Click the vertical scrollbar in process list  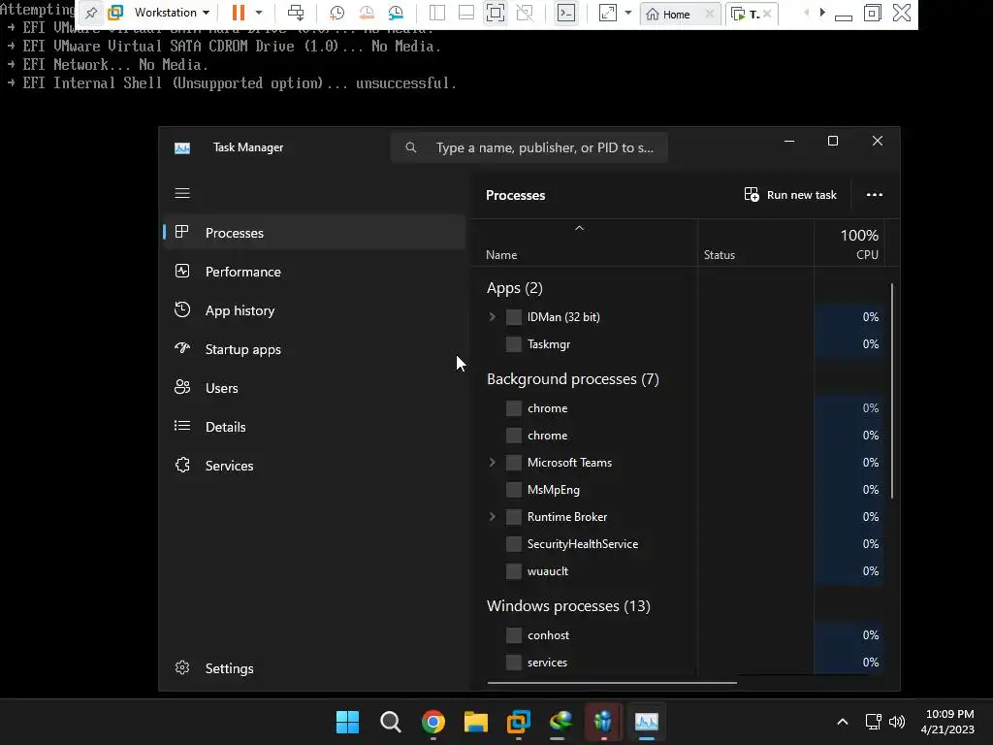[892, 391]
